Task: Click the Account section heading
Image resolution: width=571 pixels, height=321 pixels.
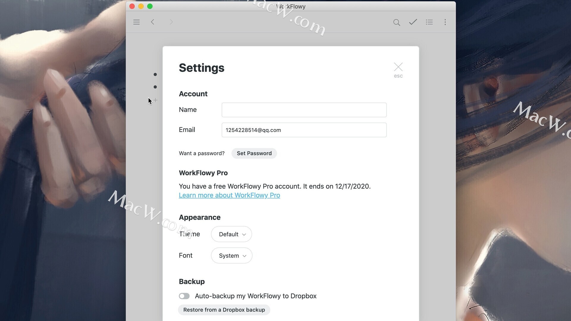Action: point(193,94)
